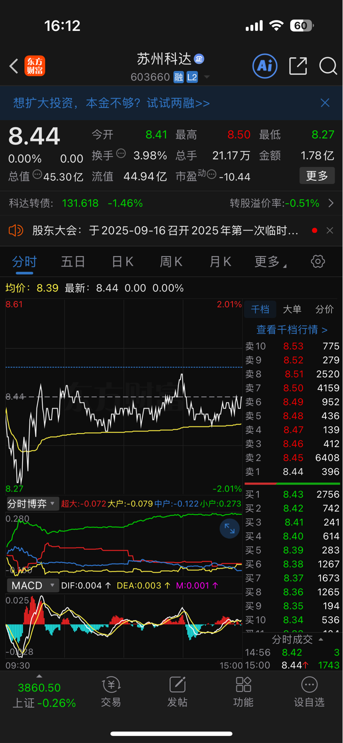
Task: Expand 上证 index bar arrow
Action: click(39, 676)
